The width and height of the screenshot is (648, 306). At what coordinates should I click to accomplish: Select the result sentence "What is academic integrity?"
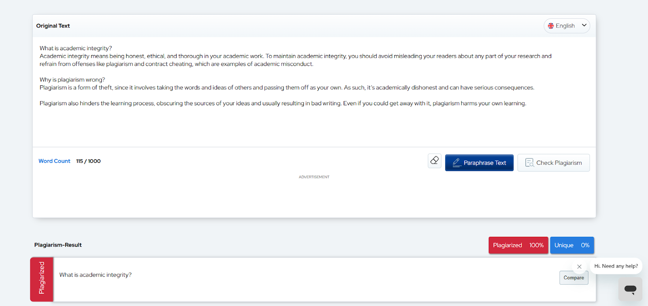point(96,275)
